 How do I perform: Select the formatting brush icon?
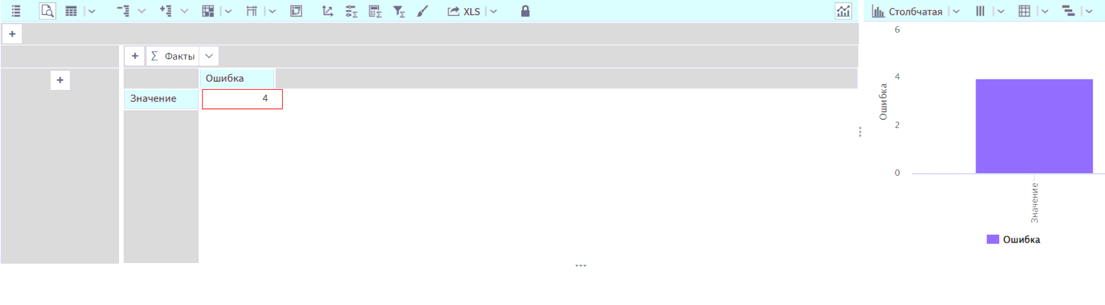(x=422, y=11)
